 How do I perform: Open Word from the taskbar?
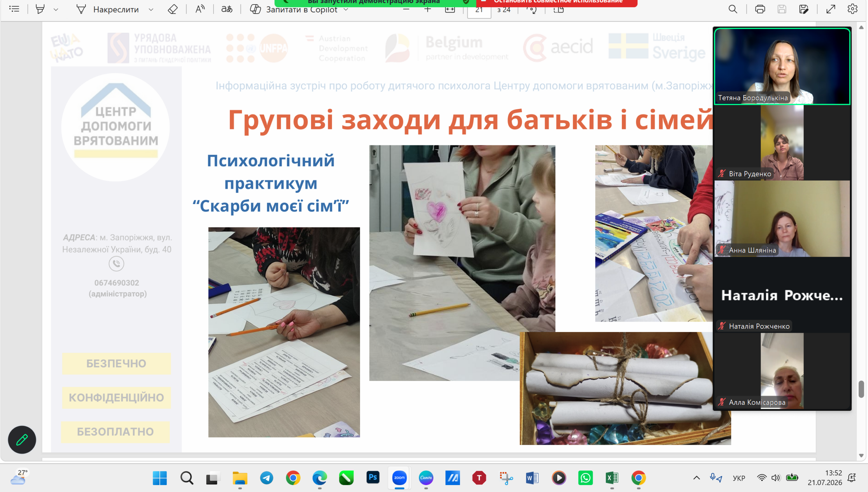532,478
